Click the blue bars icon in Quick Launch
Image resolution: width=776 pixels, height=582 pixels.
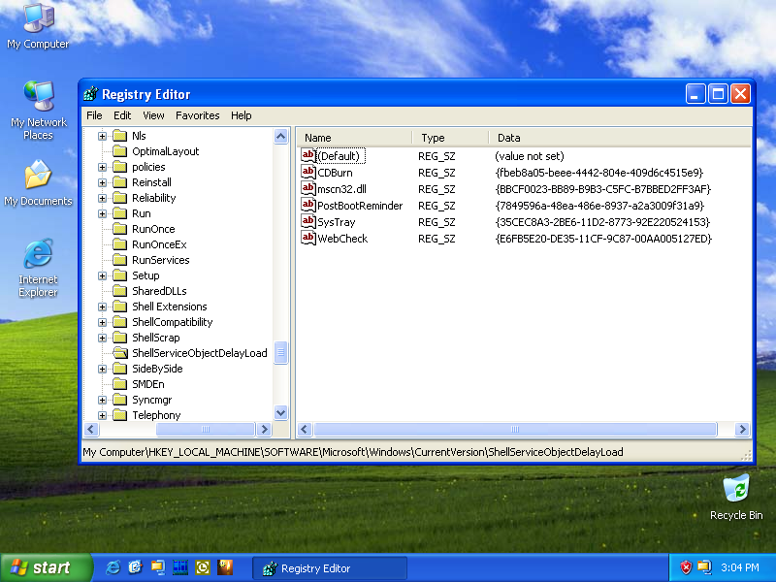coord(180,567)
